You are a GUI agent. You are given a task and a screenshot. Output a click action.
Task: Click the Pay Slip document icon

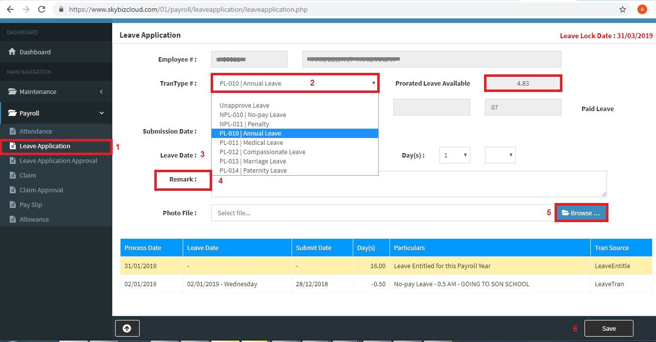13,205
